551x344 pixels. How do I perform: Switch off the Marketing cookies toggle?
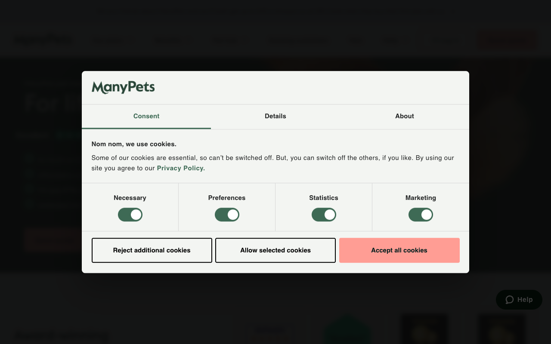coord(421,215)
